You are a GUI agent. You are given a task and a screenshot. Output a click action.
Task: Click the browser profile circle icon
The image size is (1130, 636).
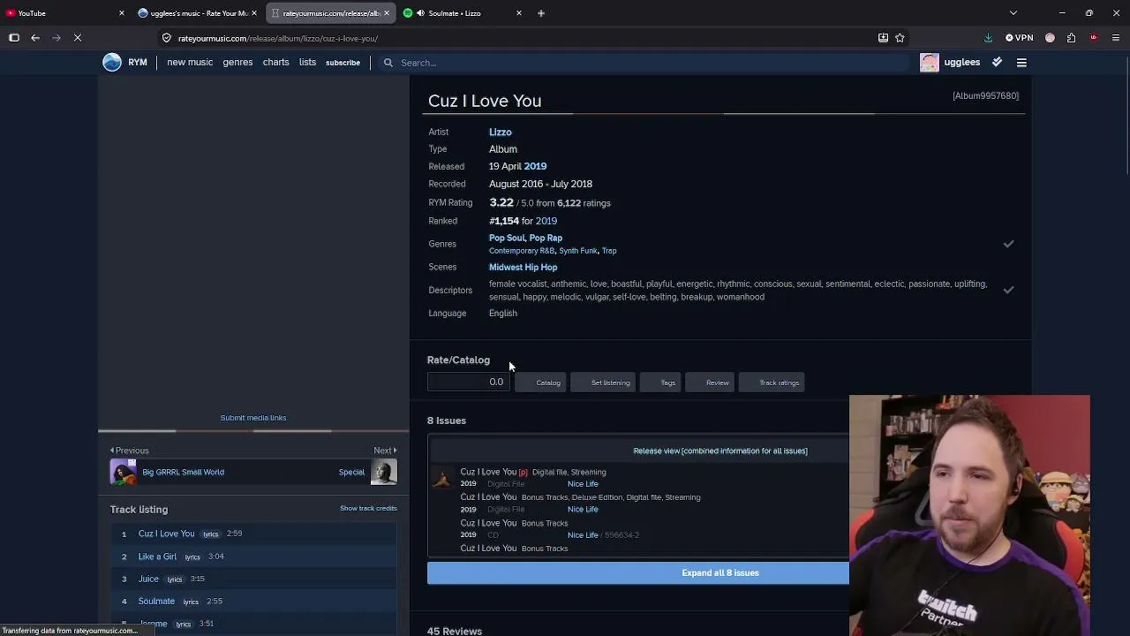click(x=1050, y=38)
